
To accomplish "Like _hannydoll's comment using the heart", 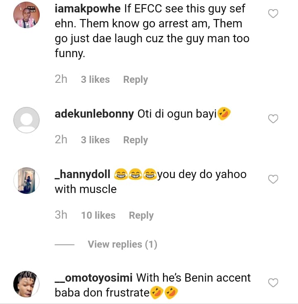I will coord(273,179).
